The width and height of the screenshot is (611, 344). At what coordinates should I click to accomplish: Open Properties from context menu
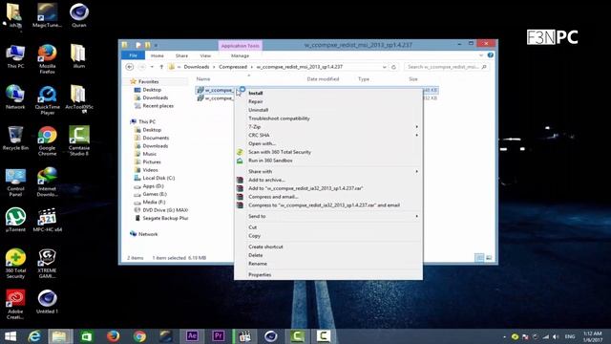click(x=260, y=274)
